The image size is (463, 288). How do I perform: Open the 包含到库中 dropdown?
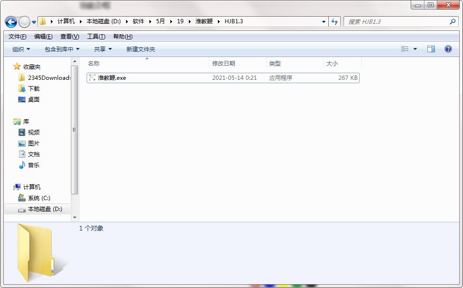click(x=62, y=49)
